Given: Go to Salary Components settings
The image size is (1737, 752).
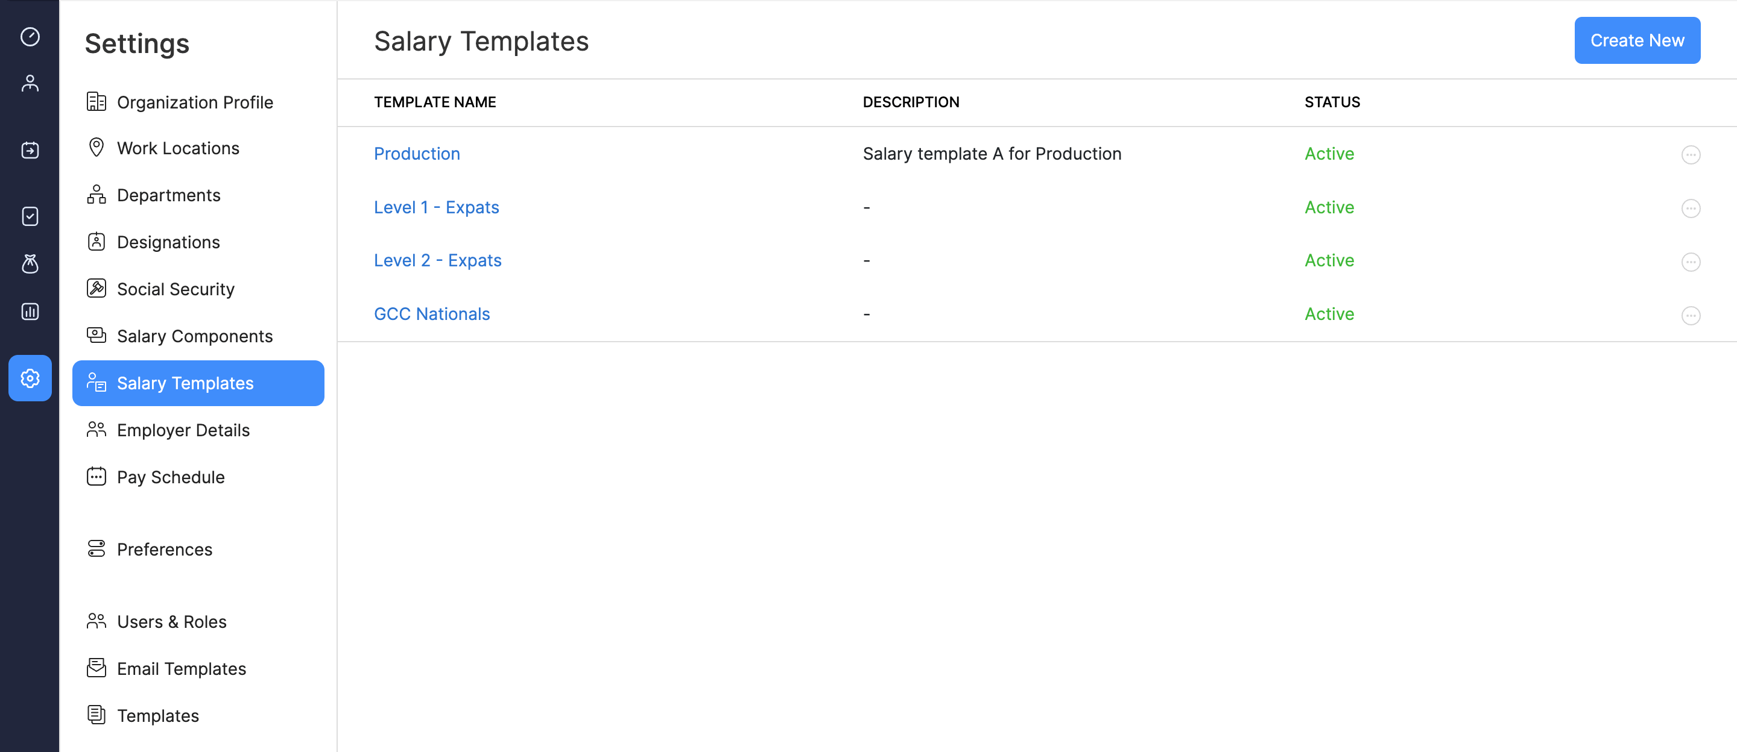Looking at the screenshot, I should 195,336.
